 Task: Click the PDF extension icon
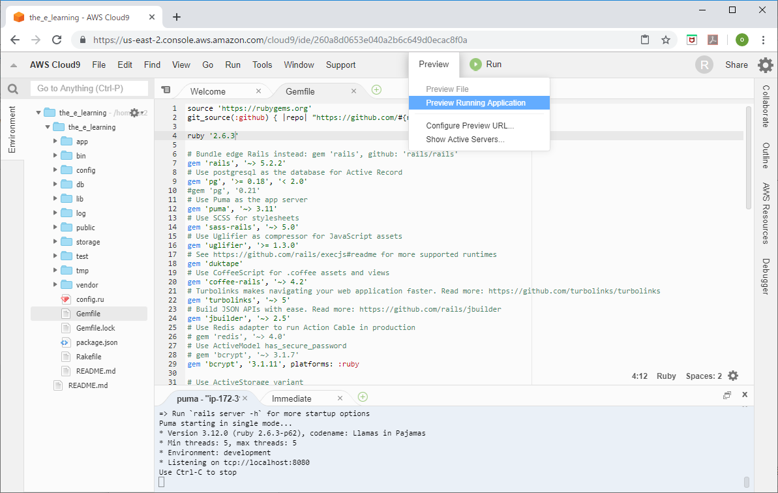[713, 40]
